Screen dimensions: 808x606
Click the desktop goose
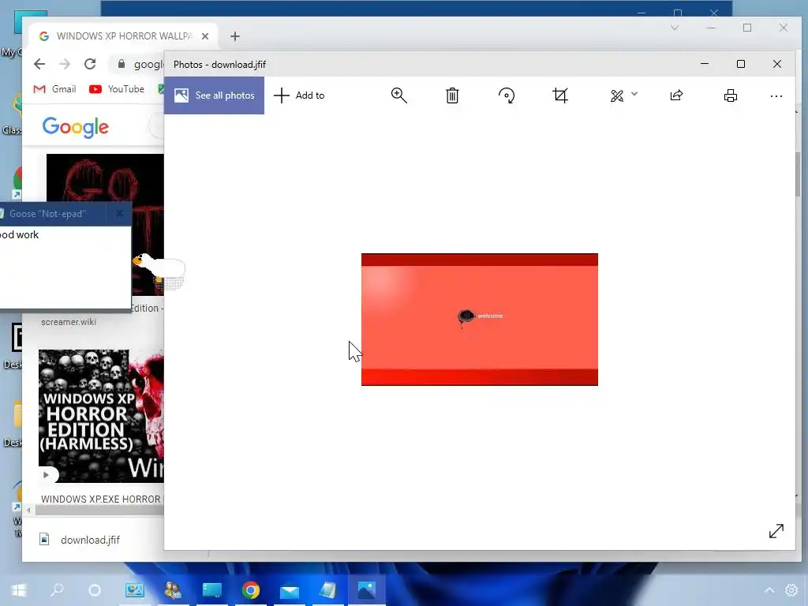point(159,270)
